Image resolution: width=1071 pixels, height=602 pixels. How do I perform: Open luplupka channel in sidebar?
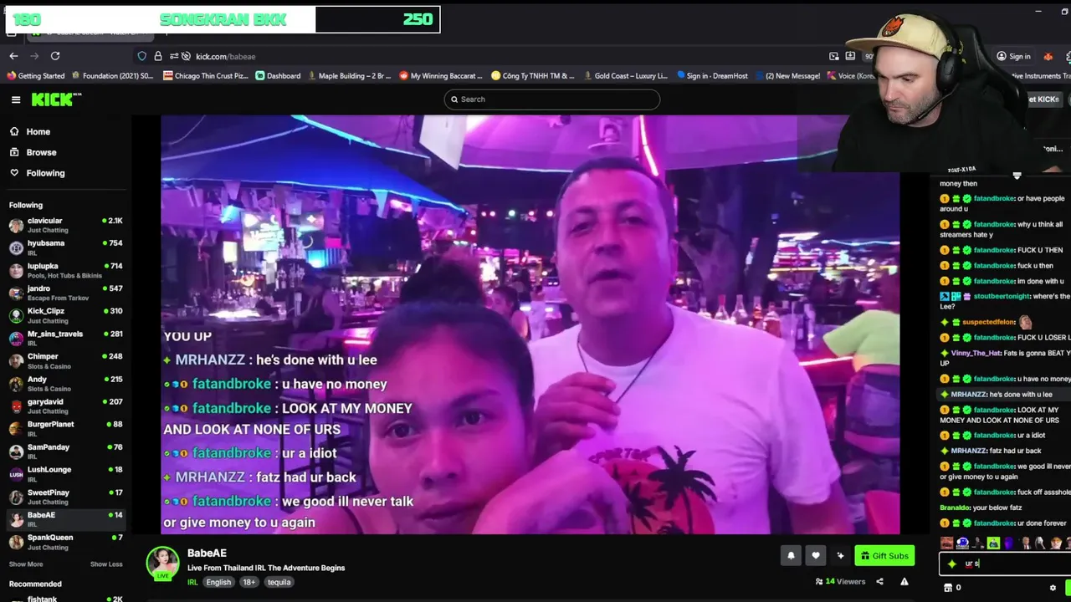click(x=65, y=270)
